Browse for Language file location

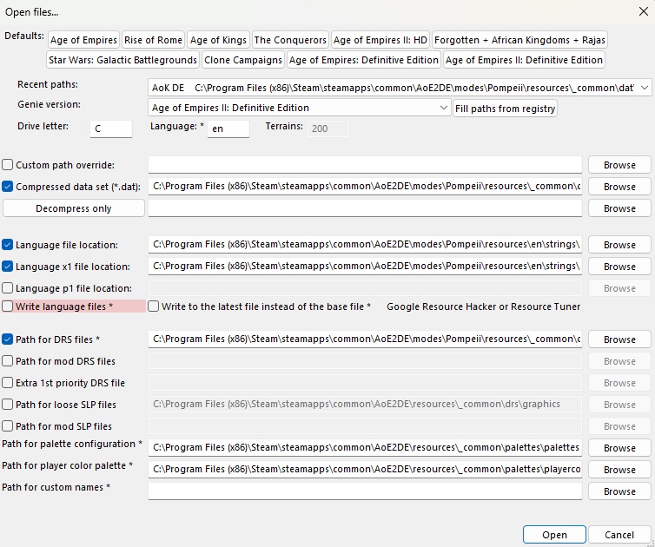pos(619,245)
